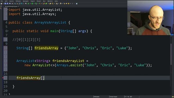Click the //[0][1][2][3] comment line

point(26,39)
